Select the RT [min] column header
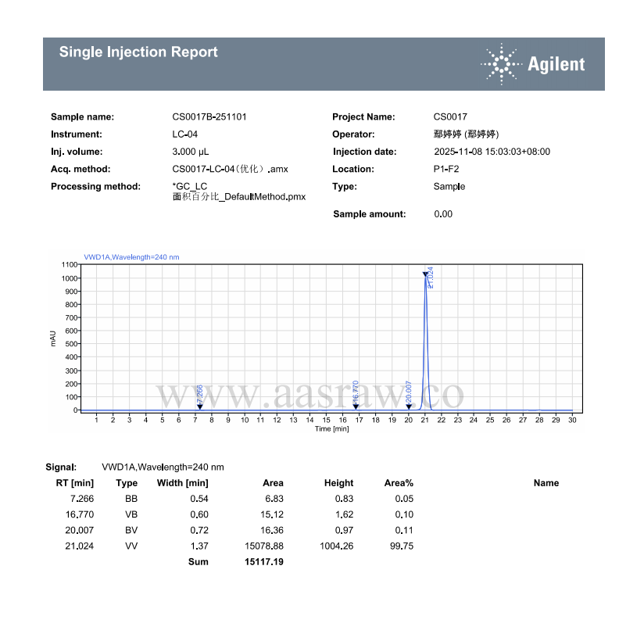The height and width of the screenshot is (641, 619). pos(75,483)
